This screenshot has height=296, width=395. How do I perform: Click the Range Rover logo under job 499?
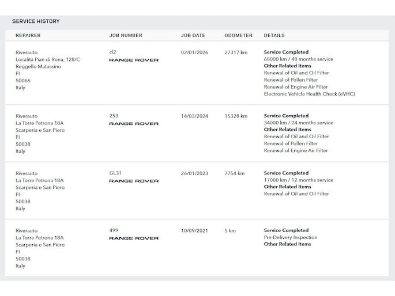pyautogui.click(x=134, y=238)
